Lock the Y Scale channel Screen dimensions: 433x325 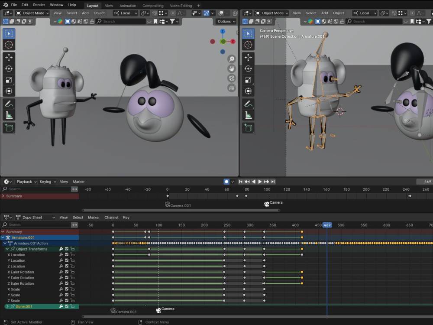point(72,295)
